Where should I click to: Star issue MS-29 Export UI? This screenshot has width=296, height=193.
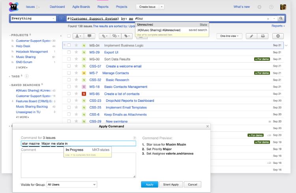coord(76,52)
